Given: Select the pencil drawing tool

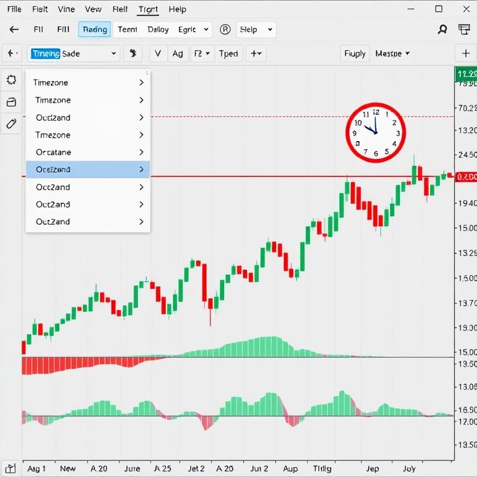Looking at the screenshot, I should tap(11, 124).
